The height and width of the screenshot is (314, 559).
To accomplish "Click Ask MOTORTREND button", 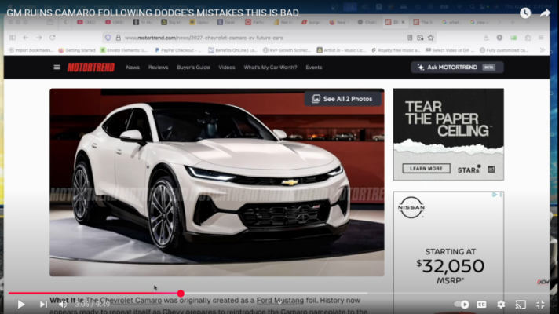I will click(x=457, y=68).
